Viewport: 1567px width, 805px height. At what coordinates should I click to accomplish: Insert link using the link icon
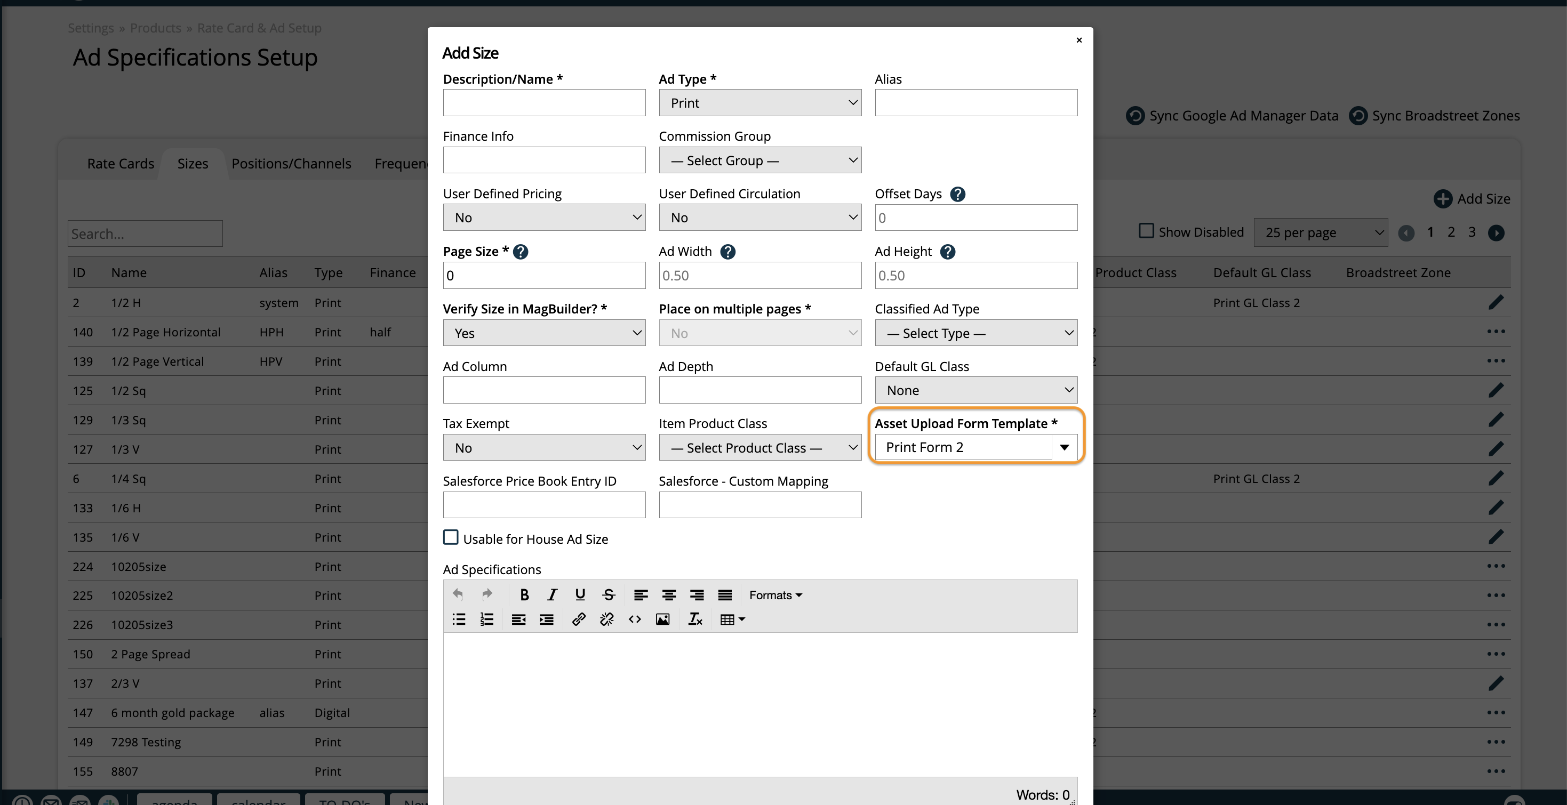(x=579, y=619)
